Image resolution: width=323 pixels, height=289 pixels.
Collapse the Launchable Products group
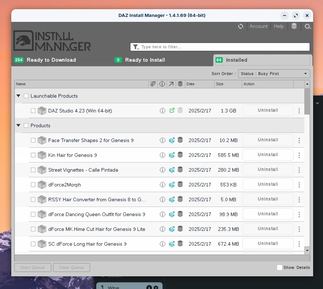click(19, 96)
